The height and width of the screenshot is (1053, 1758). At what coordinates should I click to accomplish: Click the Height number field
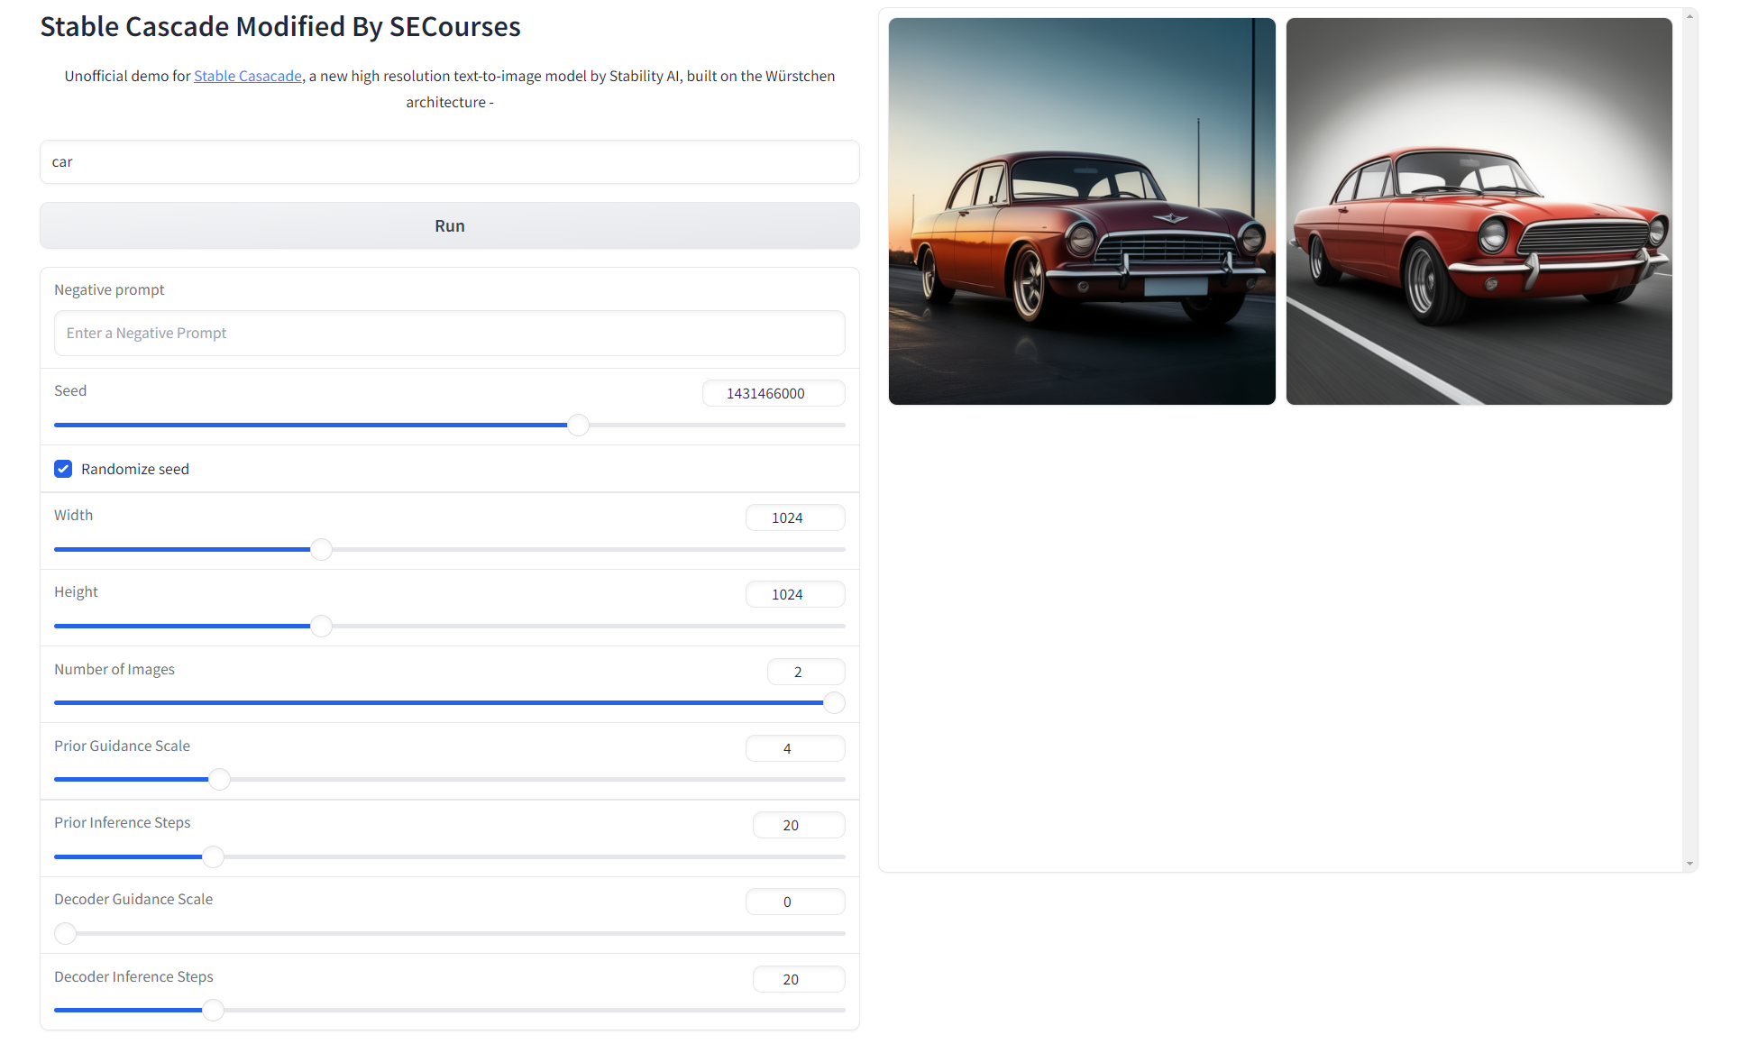click(794, 594)
